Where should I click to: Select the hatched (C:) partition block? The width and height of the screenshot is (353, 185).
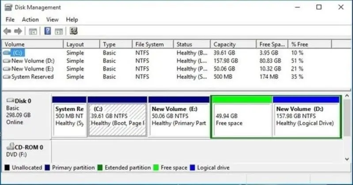tap(117, 117)
